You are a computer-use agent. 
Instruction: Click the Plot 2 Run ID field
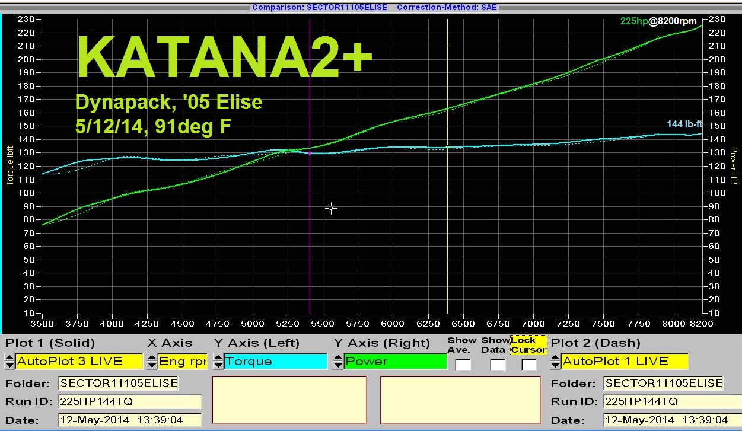673,401
